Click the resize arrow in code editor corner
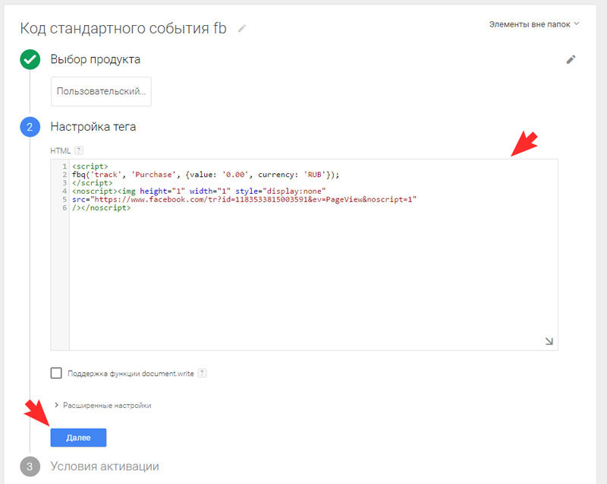 549,341
